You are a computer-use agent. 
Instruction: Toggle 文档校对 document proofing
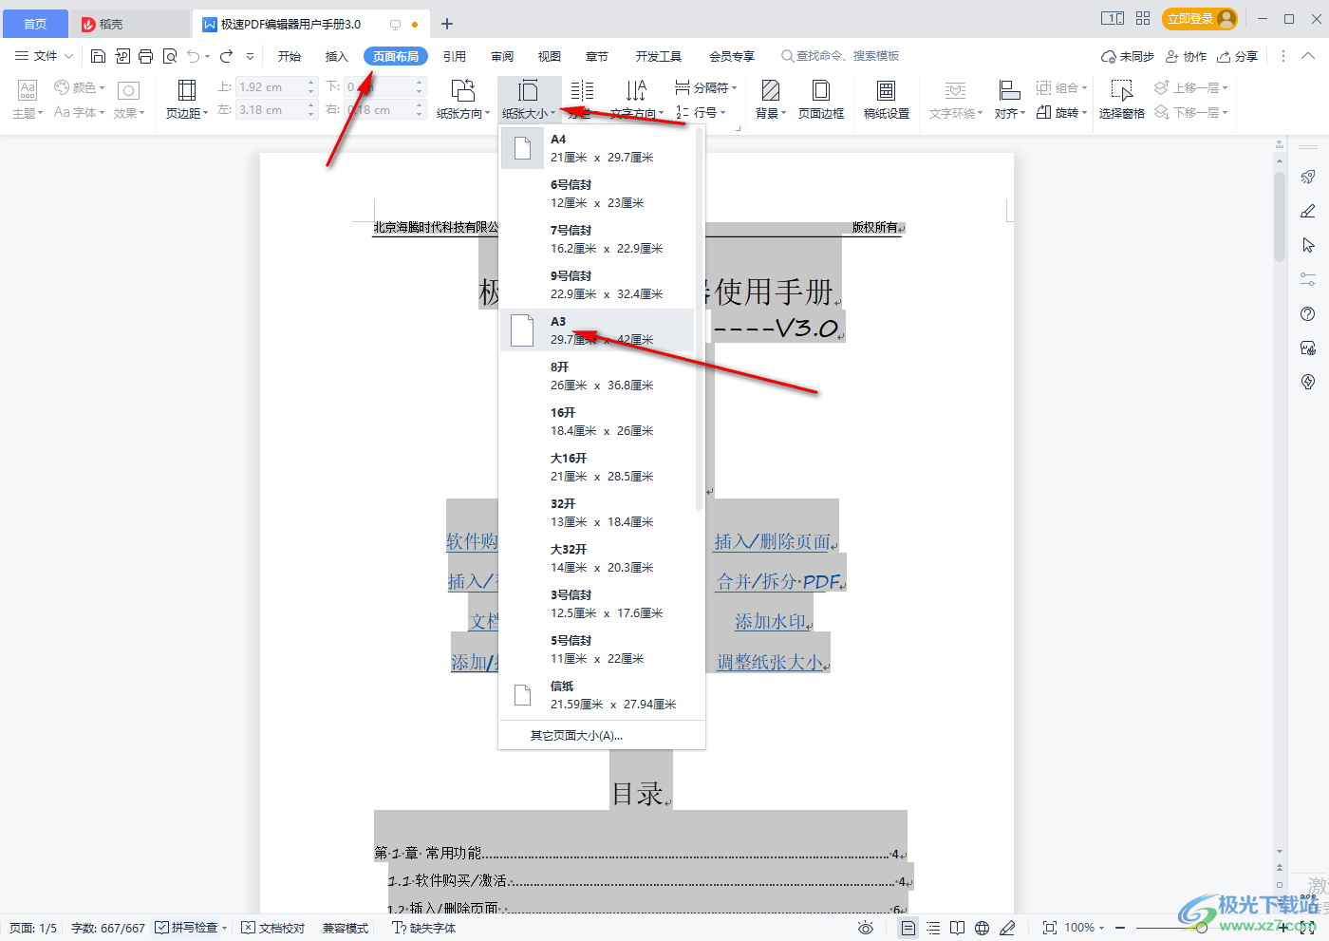tap(273, 928)
